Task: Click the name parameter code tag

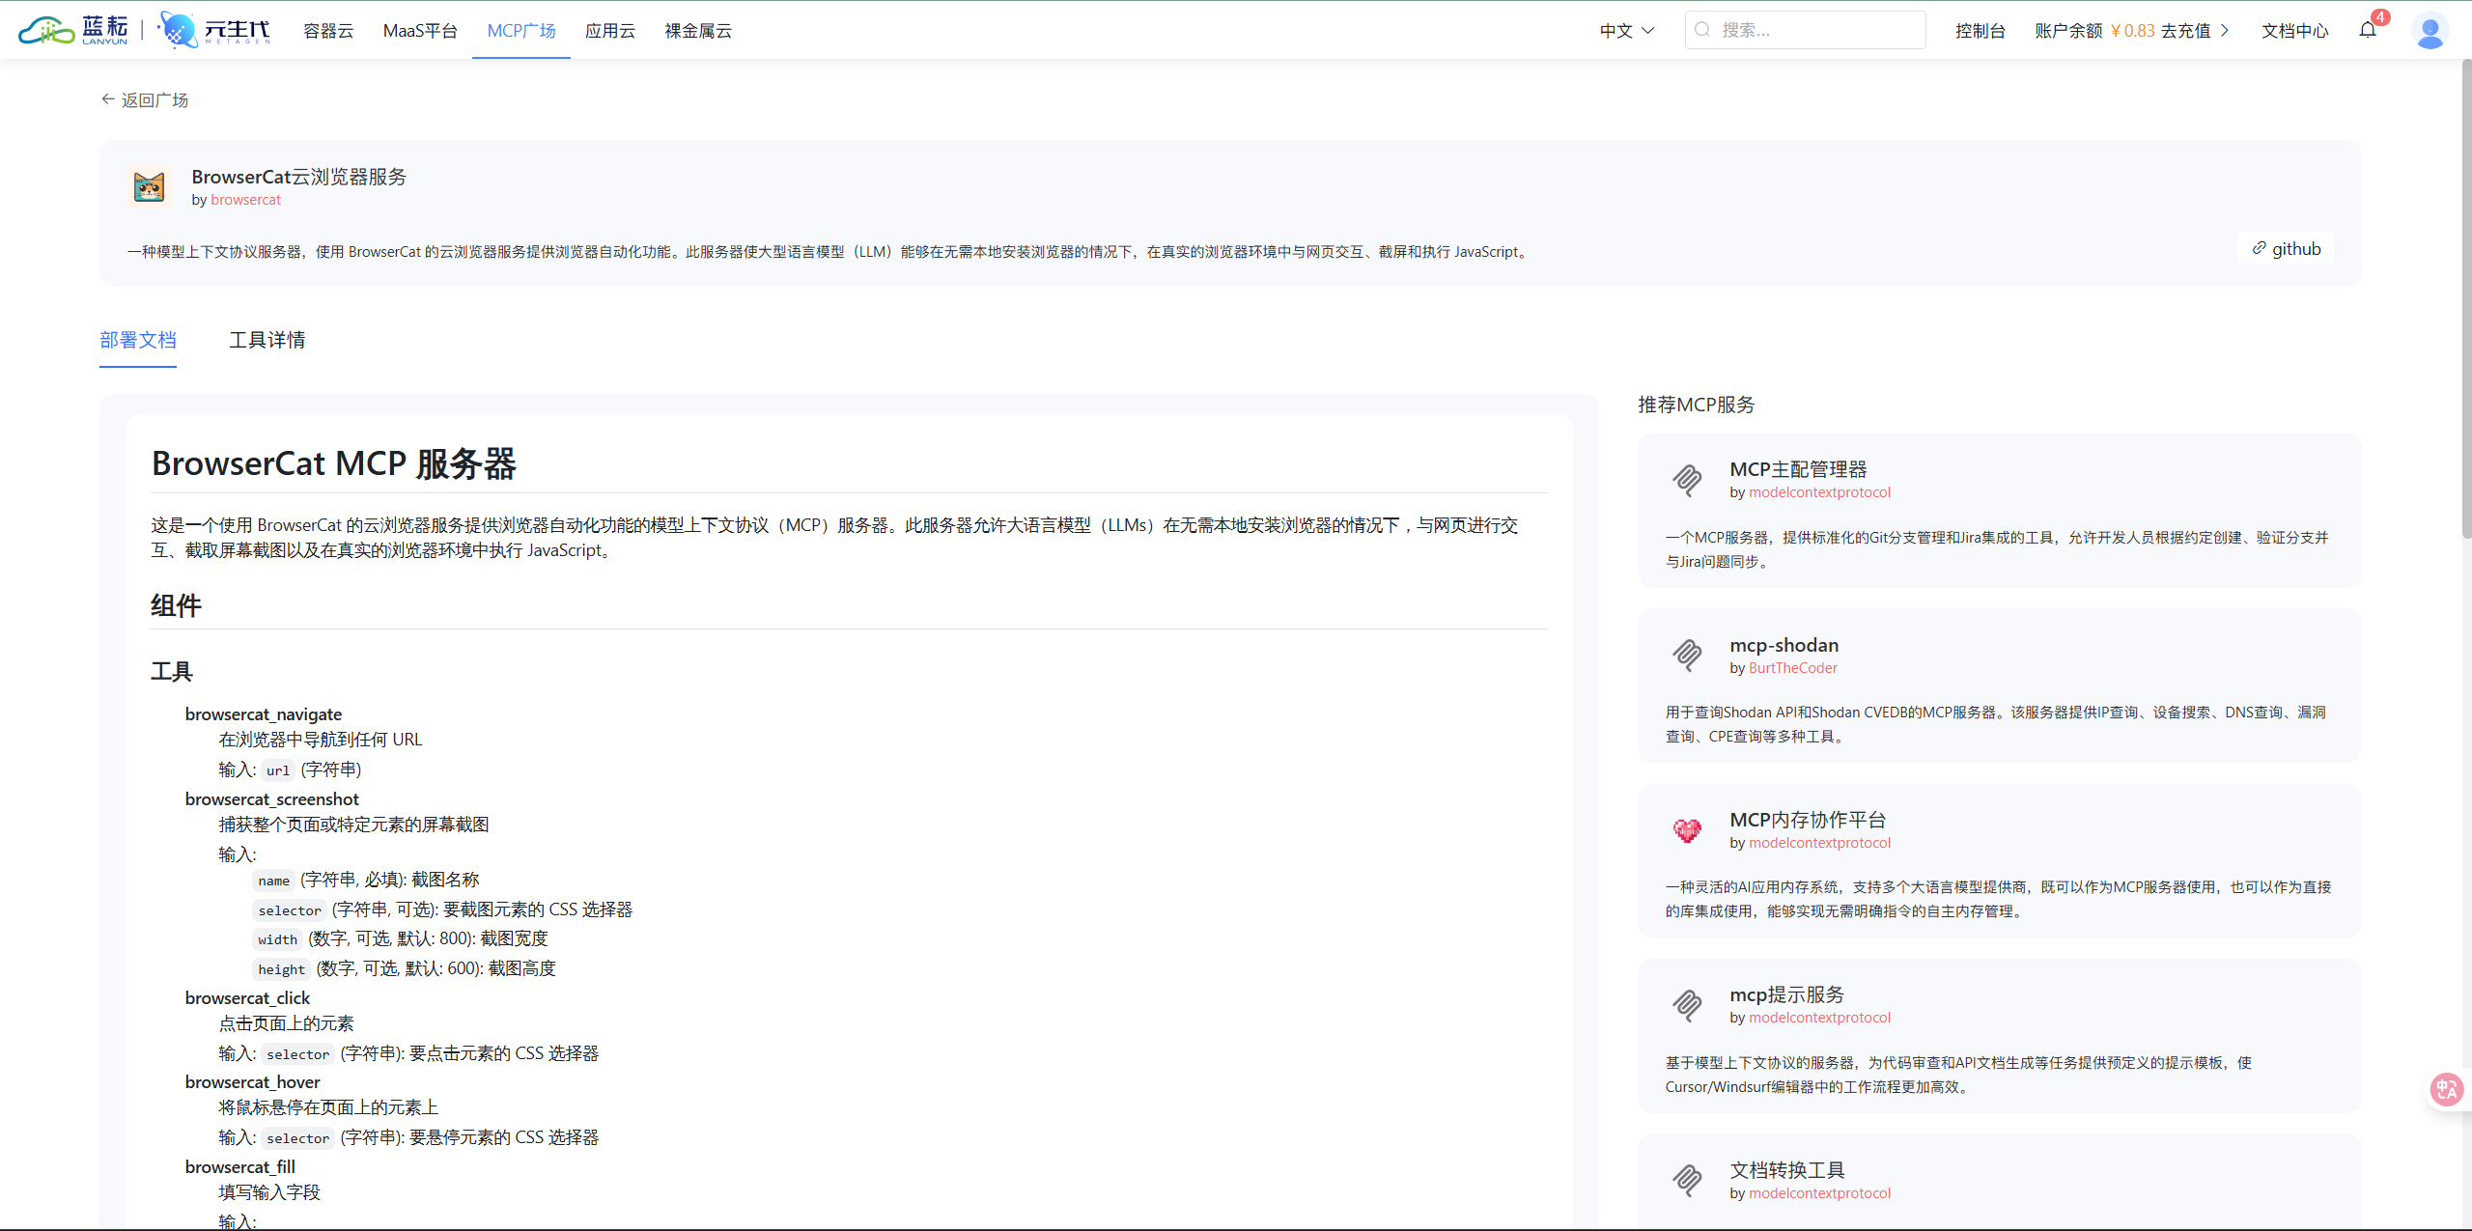Action: 274,881
